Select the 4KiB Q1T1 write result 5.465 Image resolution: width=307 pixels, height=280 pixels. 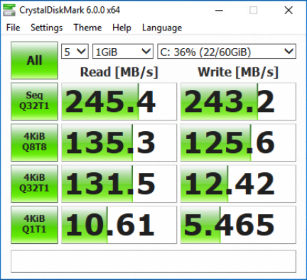tap(238, 225)
